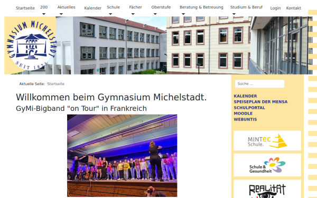Open the WEBUNTIS link

[246, 119]
